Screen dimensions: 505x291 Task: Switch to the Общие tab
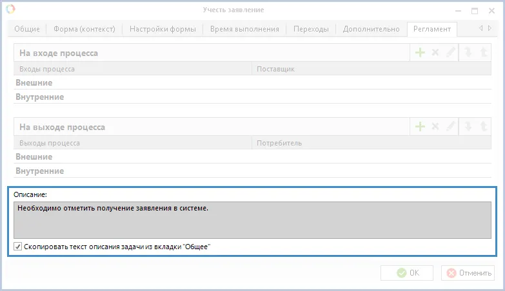coord(28,29)
